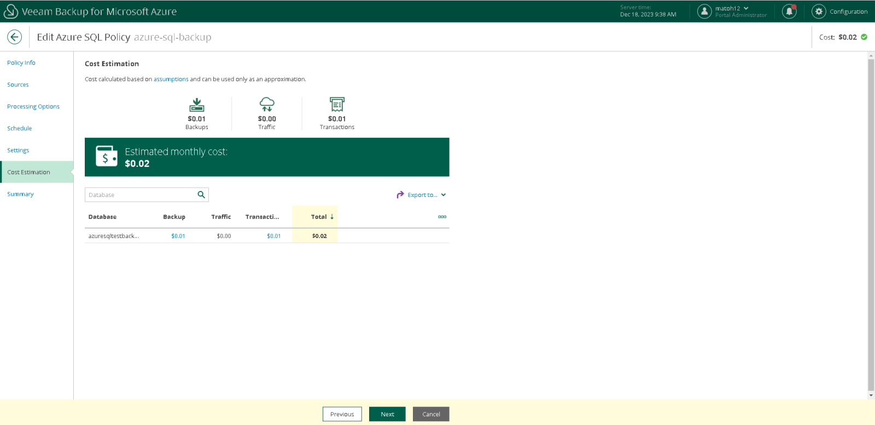Click the $0.00 Traffic summary value
Image resolution: width=875 pixels, height=425 pixels.
click(x=267, y=119)
